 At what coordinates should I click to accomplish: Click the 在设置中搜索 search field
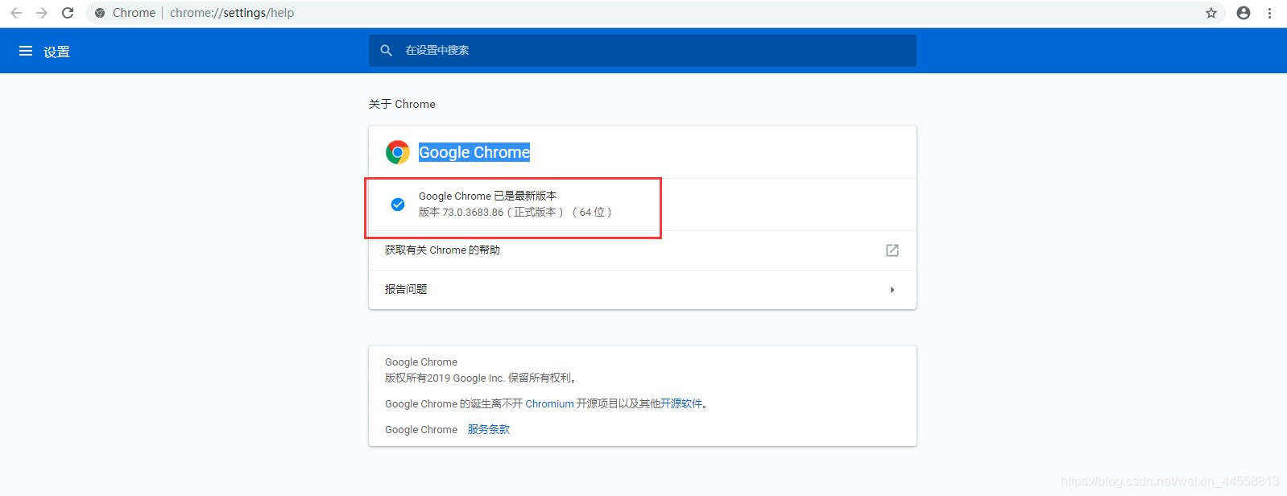click(643, 50)
